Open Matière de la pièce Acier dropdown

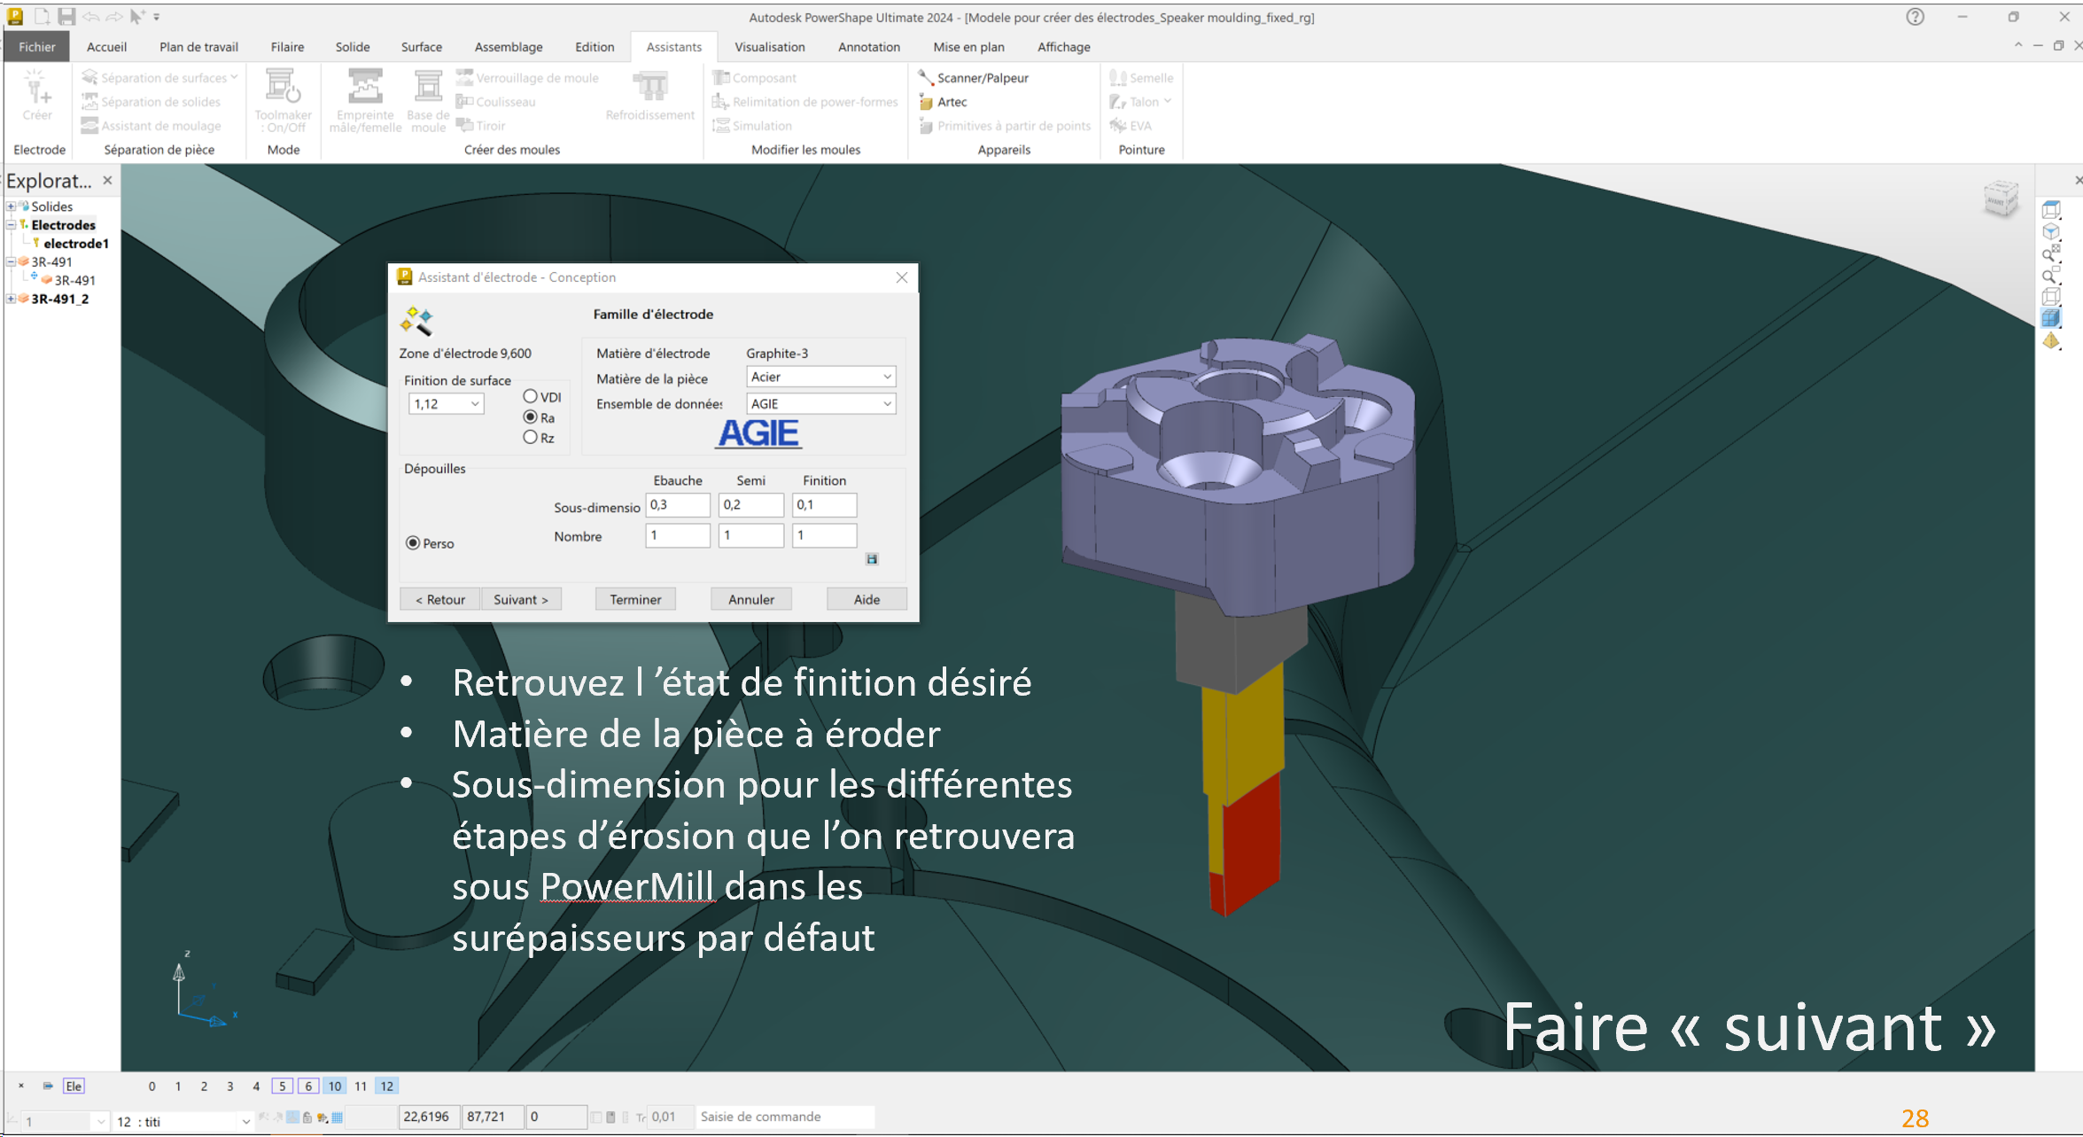820,377
